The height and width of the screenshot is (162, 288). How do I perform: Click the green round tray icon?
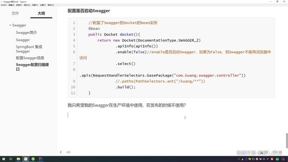[277, 159]
